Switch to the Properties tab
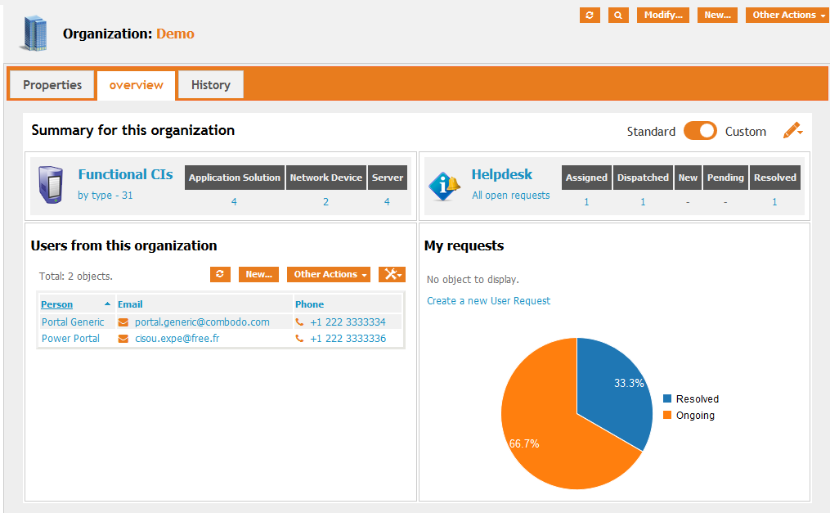The image size is (830, 513). tap(52, 85)
